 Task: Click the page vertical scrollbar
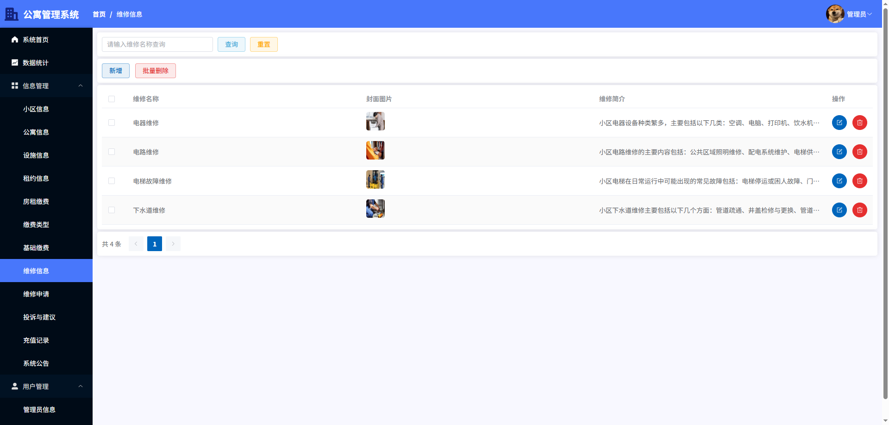[x=885, y=203]
